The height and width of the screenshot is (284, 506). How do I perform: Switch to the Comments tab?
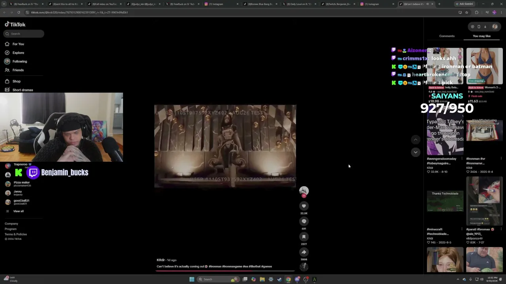tap(447, 36)
